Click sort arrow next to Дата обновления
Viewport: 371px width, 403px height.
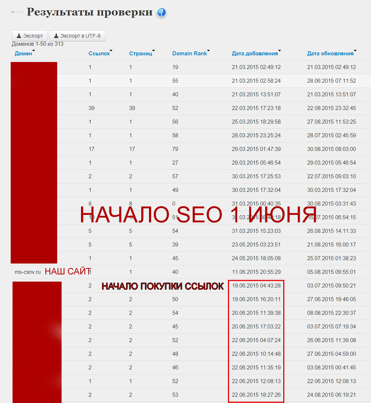click(x=355, y=51)
